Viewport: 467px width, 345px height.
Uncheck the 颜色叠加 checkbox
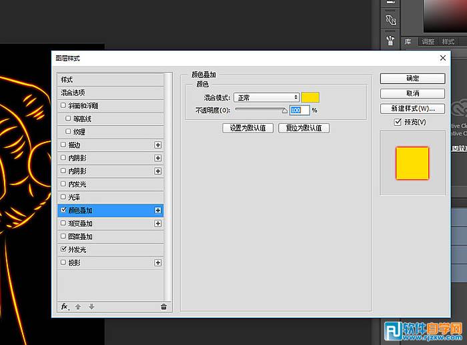pyautogui.click(x=63, y=210)
